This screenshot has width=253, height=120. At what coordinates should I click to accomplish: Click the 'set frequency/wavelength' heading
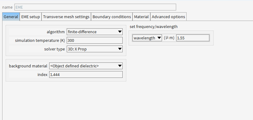pos(153,27)
